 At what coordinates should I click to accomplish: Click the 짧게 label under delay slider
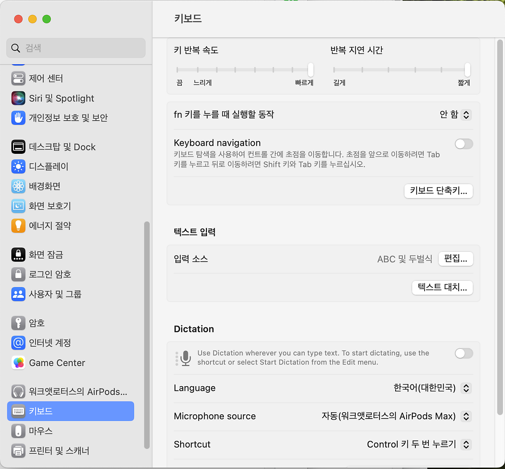pyautogui.click(x=464, y=83)
